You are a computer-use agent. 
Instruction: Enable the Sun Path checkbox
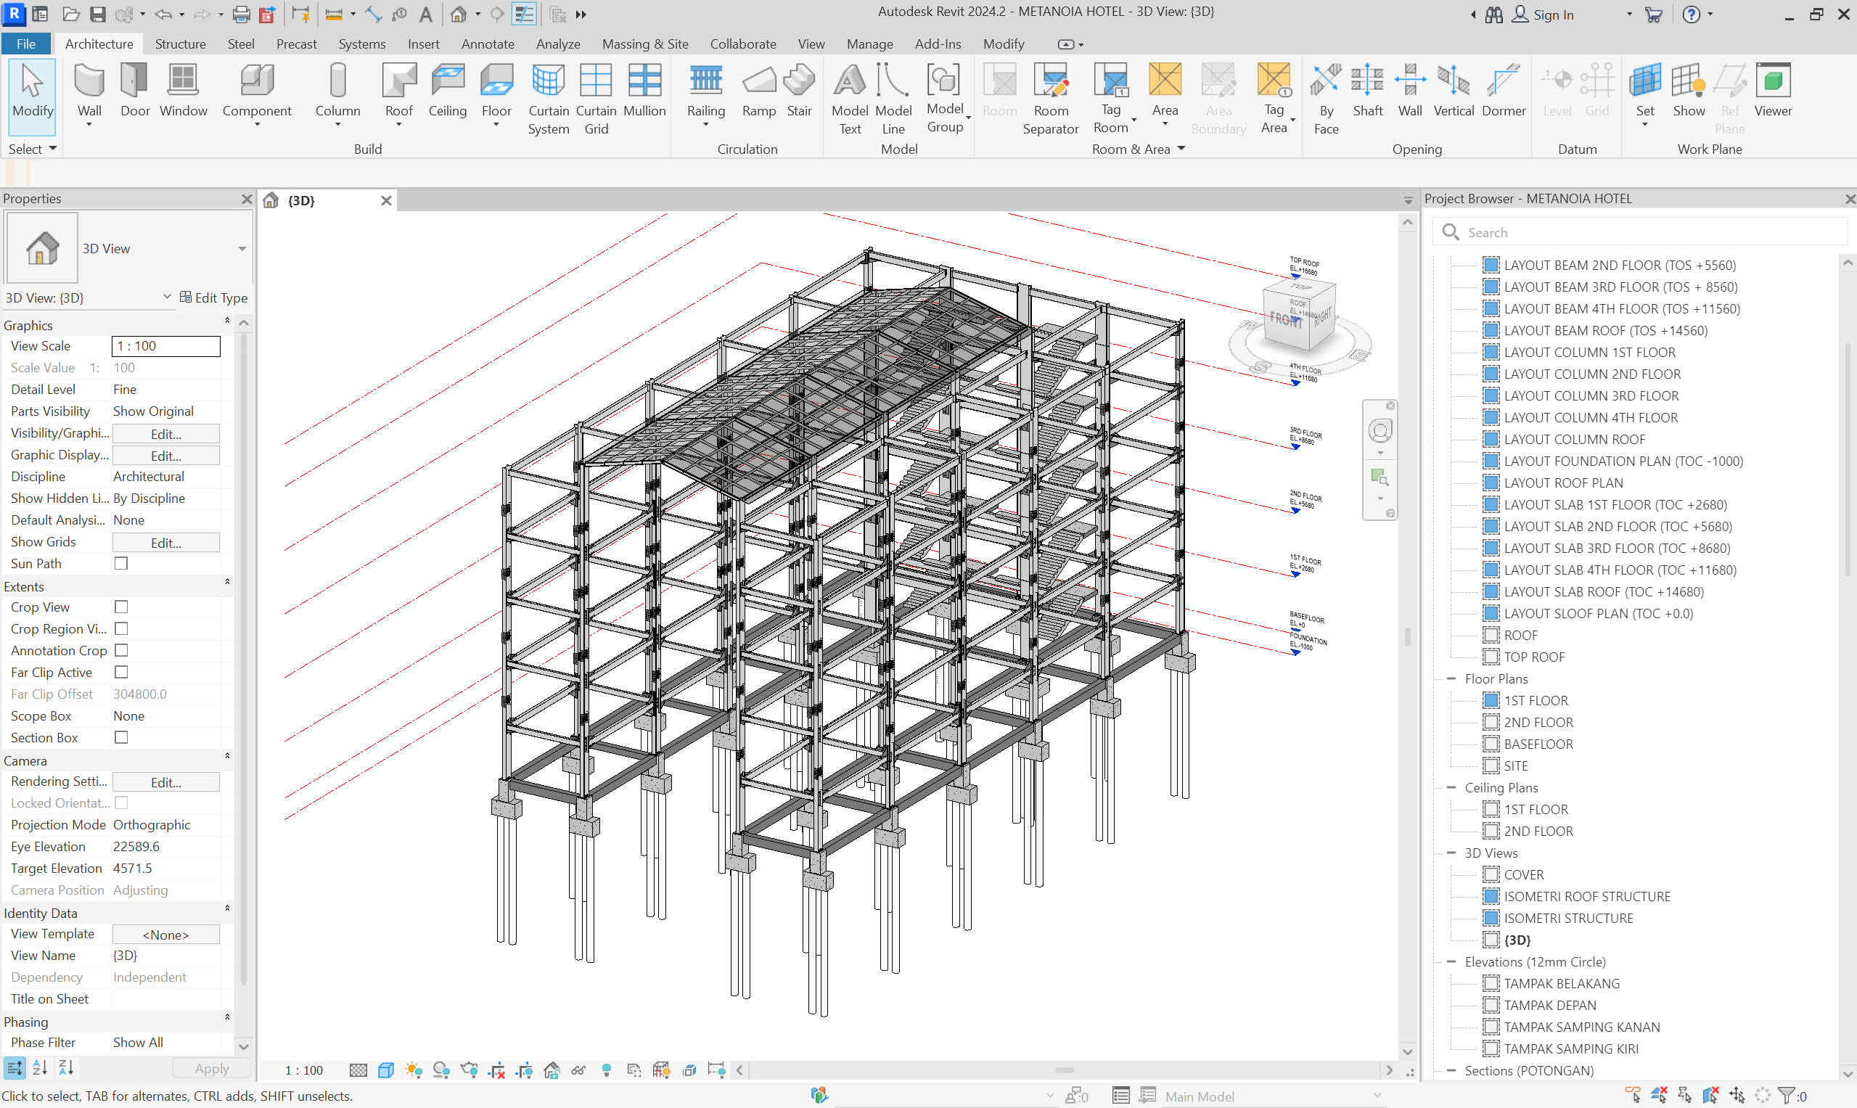[x=121, y=563]
